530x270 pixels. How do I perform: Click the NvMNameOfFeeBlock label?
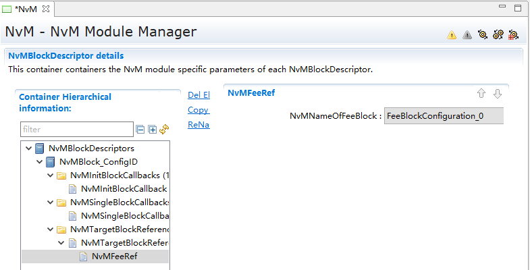pos(336,116)
